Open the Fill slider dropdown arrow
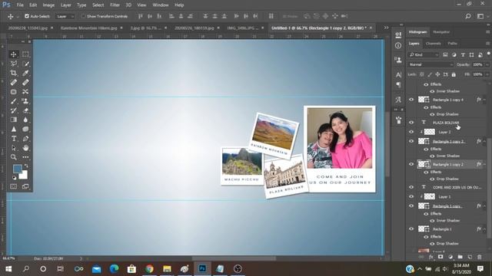 tap(487, 74)
